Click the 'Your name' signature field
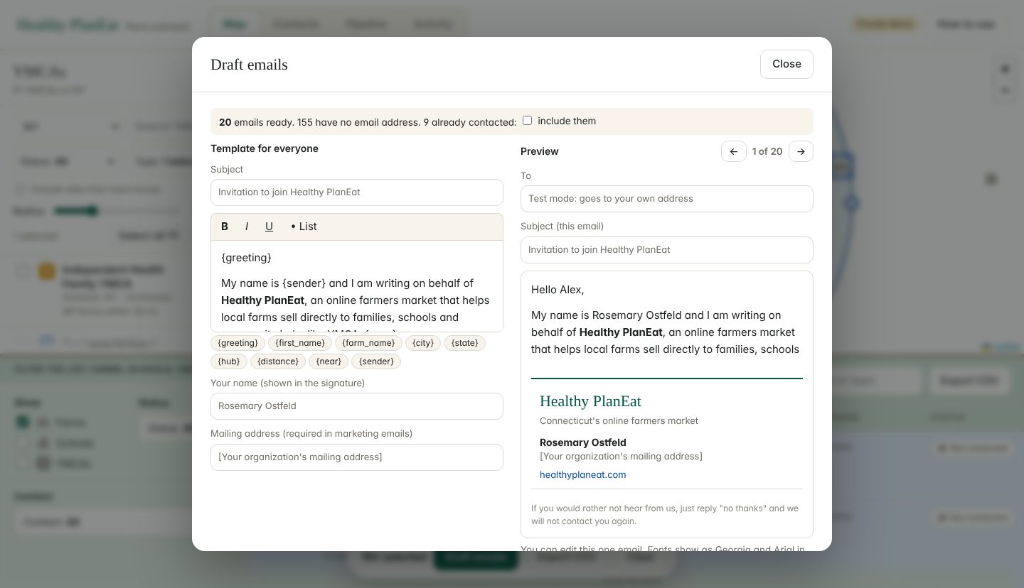Viewport: 1024px width, 588px height. click(x=357, y=406)
